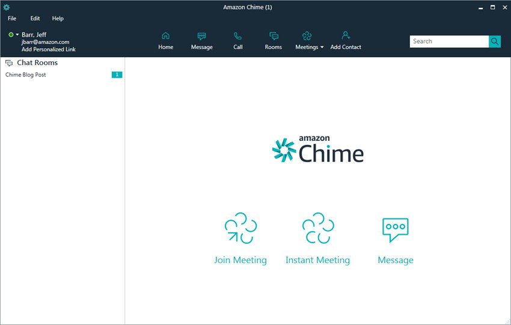Click the teal search magnifier button
511x325 pixels.
(495, 42)
